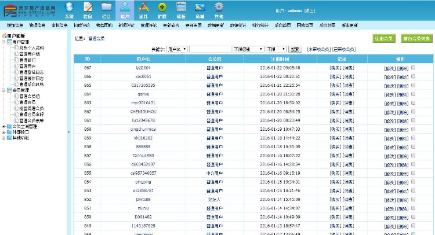Image resolution: width=435 pixels, height=235 pixels.
Task: Click the page icon beside 修改个人资料
Action: click(x=16, y=48)
